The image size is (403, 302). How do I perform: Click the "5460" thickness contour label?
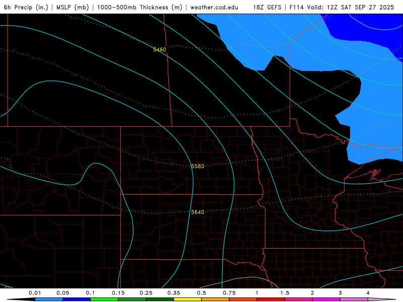click(x=160, y=49)
